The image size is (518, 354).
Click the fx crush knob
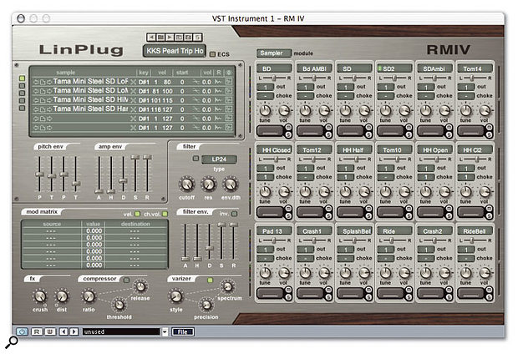click(x=39, y=296)
